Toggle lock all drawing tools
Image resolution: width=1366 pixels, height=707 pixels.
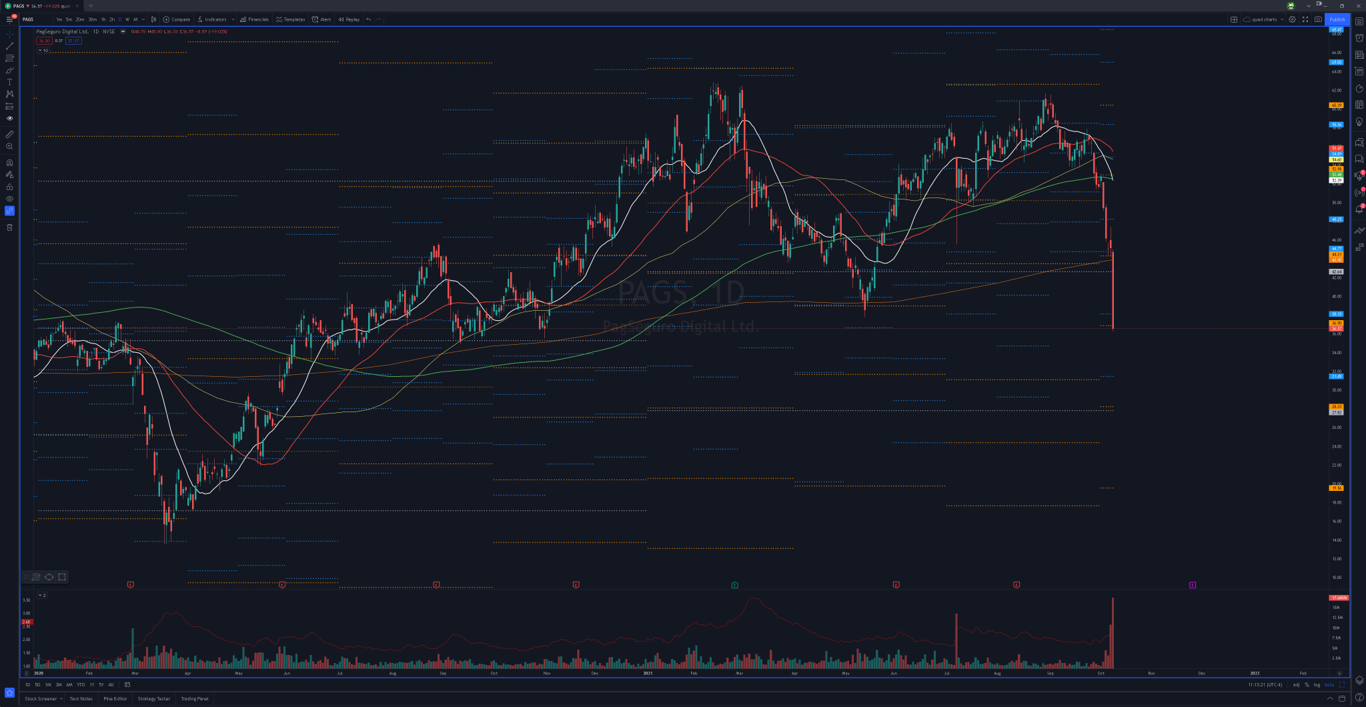(x=9, y=187)
